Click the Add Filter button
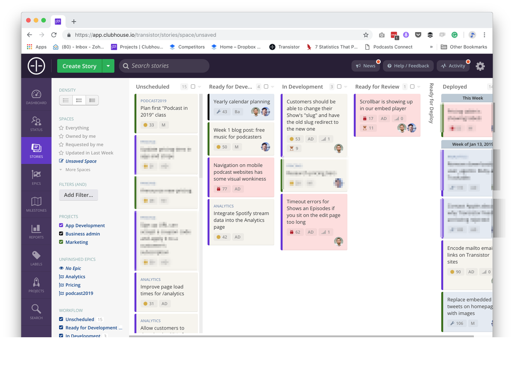Viewport: 514px width, 371px height. tap(78, 195)
